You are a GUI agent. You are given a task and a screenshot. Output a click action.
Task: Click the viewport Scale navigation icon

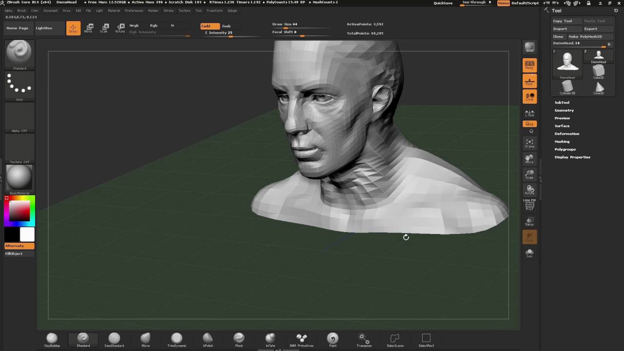pos(529,175)
